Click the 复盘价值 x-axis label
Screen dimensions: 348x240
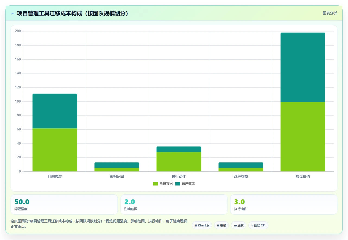303,176
